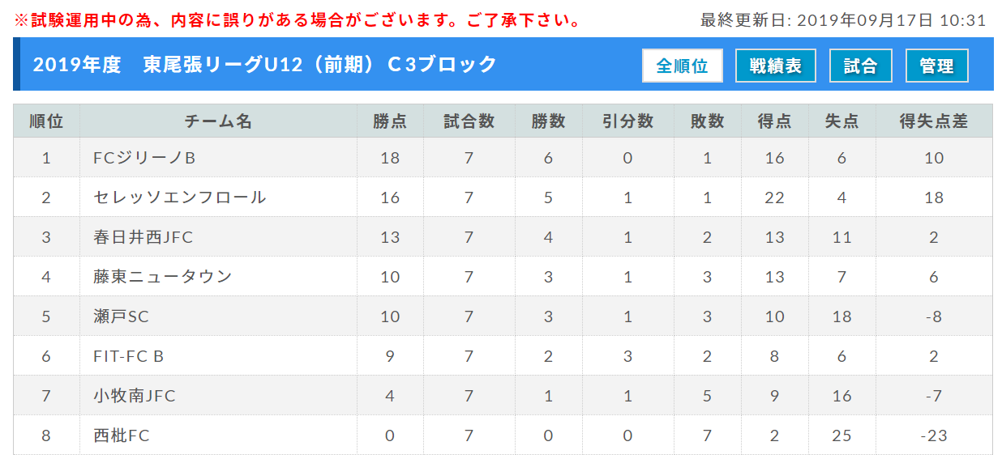Select the FCジリーノB team row
1002x463 pixels.
click(503, 158)
